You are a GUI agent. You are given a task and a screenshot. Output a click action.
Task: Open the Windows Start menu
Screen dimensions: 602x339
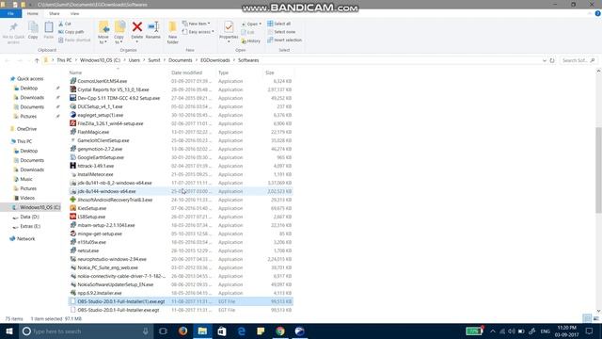[x=9, y=331]
